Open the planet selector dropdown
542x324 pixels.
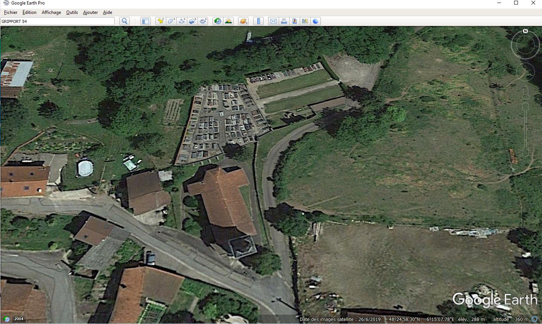[x=243, y=21]
